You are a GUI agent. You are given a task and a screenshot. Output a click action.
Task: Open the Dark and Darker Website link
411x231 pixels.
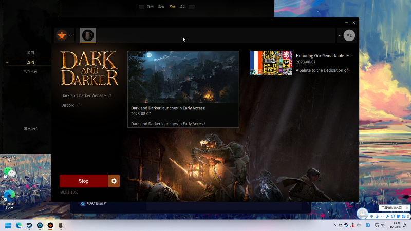pyautogui.click(x=84, y=95)
